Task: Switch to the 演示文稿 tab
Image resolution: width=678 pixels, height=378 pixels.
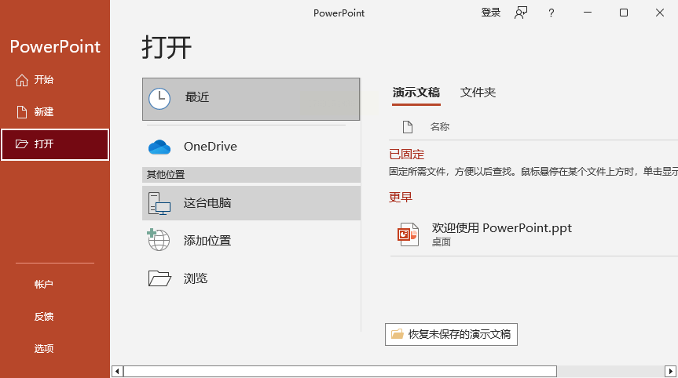Action: pos(416,93)
